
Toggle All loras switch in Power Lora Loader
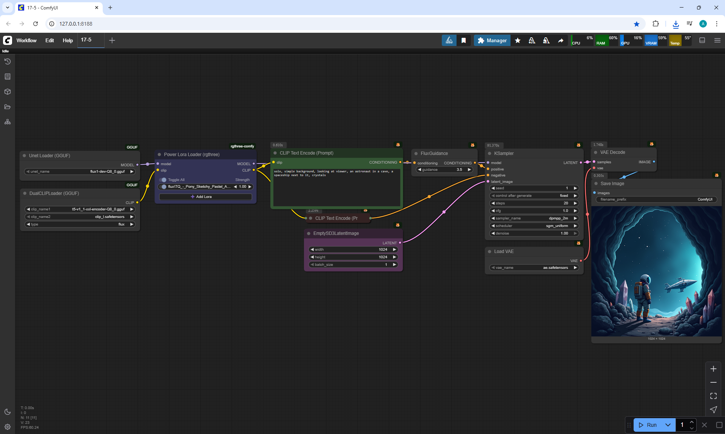click(x=163, y=180)
